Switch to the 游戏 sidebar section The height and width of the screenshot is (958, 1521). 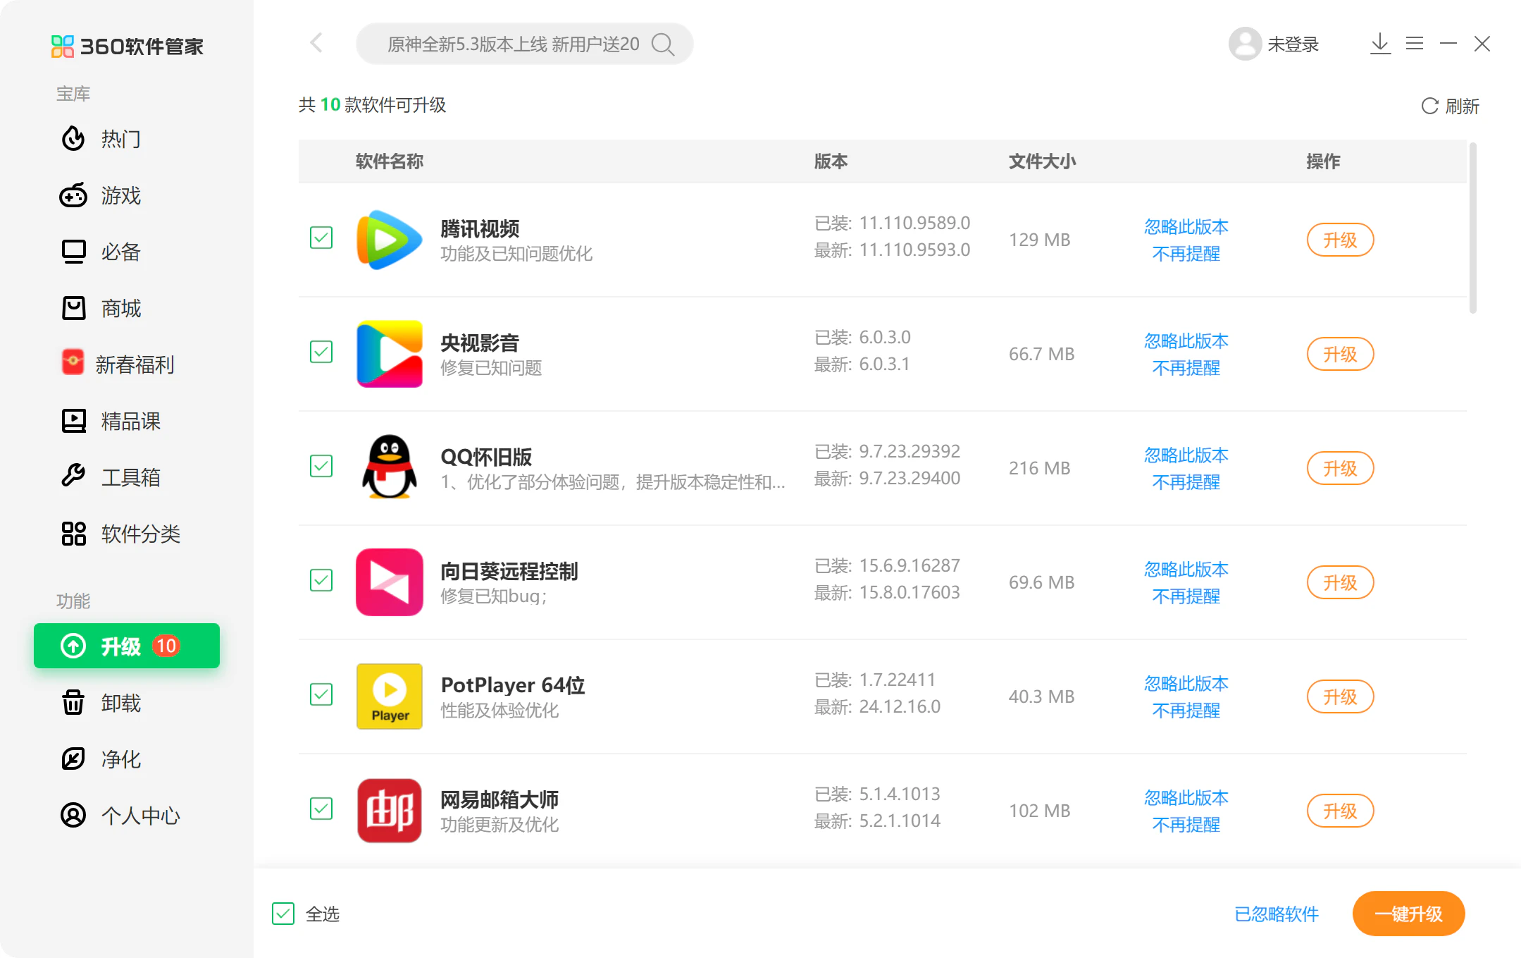120,195
